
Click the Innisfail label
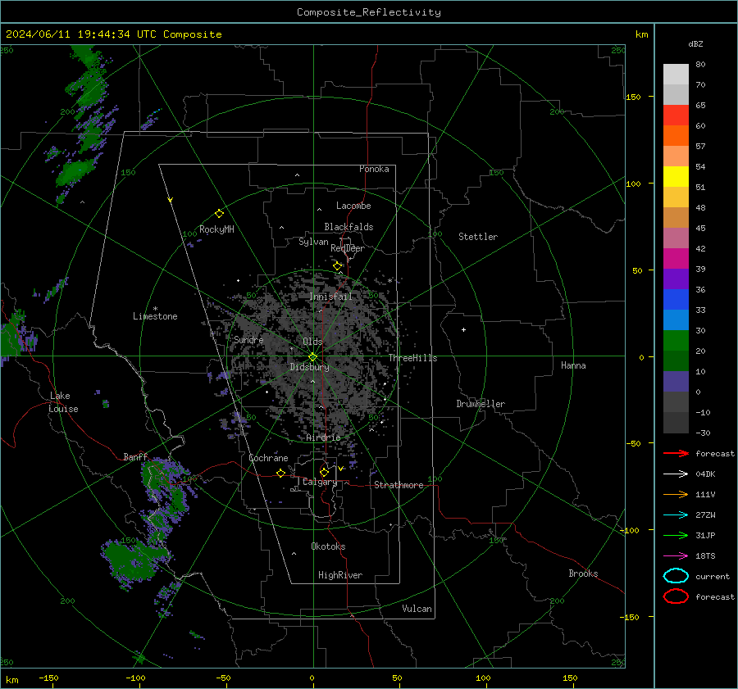point(330,297)
